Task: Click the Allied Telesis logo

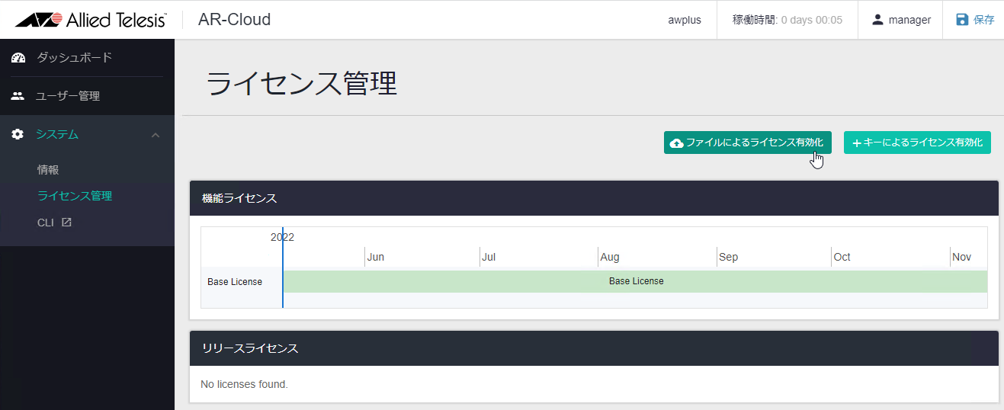Action: click(x=91, y=20)
